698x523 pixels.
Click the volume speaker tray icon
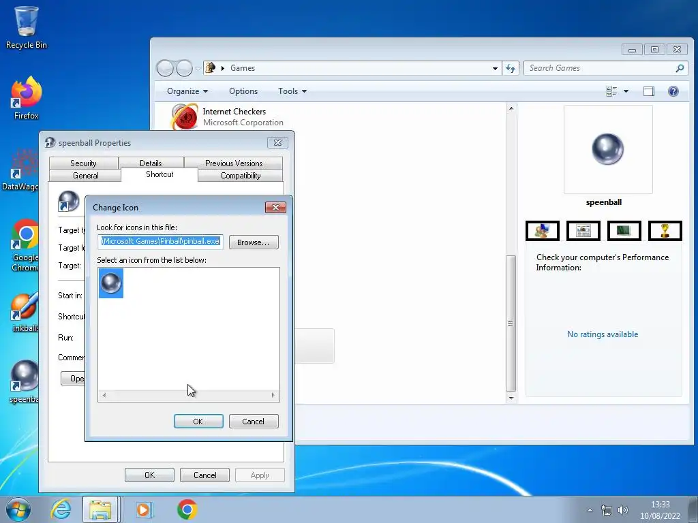(623, 510)
